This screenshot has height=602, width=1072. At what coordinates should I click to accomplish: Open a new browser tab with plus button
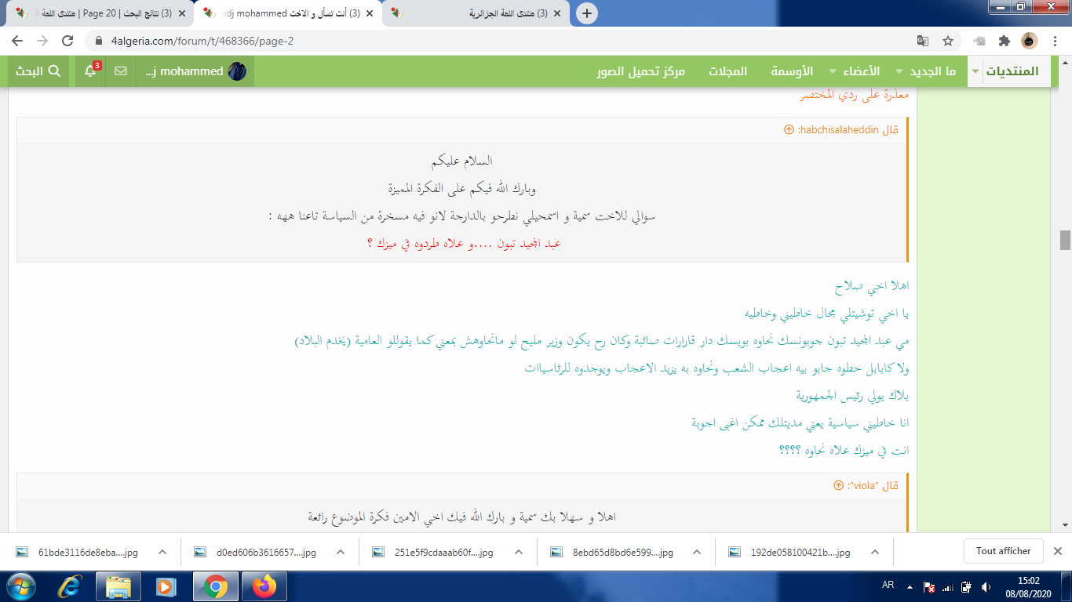pyautogui.click(x=586, y=13)
